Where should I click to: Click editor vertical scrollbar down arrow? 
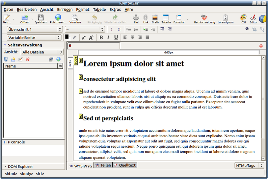tap(263, 159)
